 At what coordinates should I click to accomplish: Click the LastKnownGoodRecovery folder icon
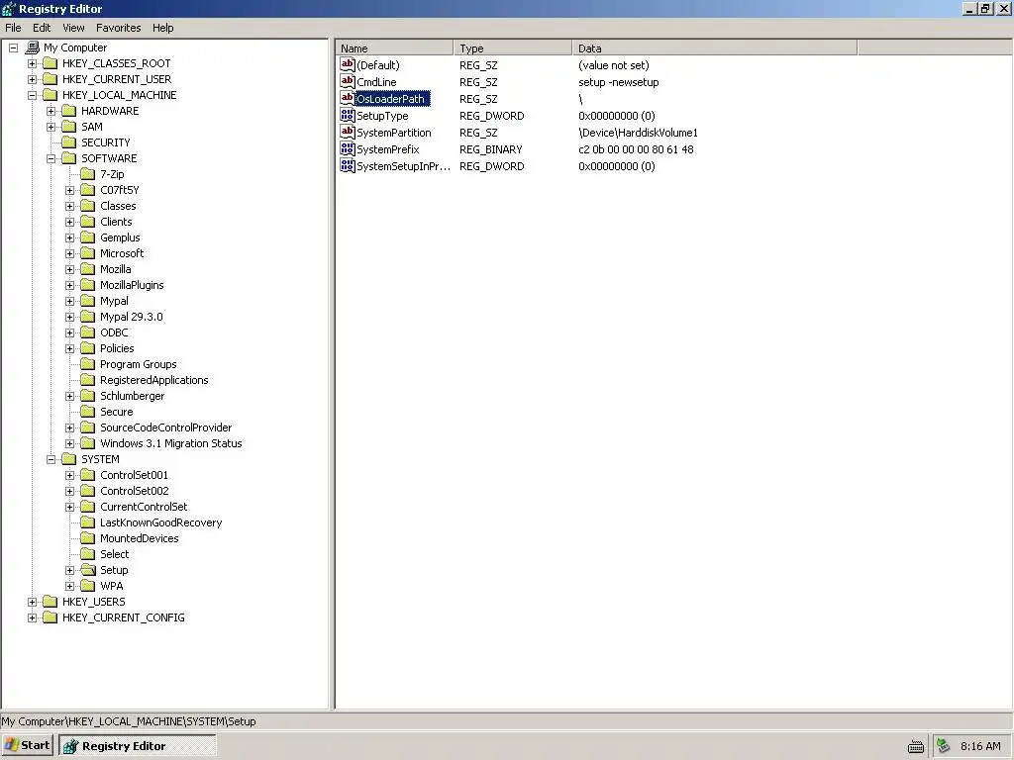[88, 522]
